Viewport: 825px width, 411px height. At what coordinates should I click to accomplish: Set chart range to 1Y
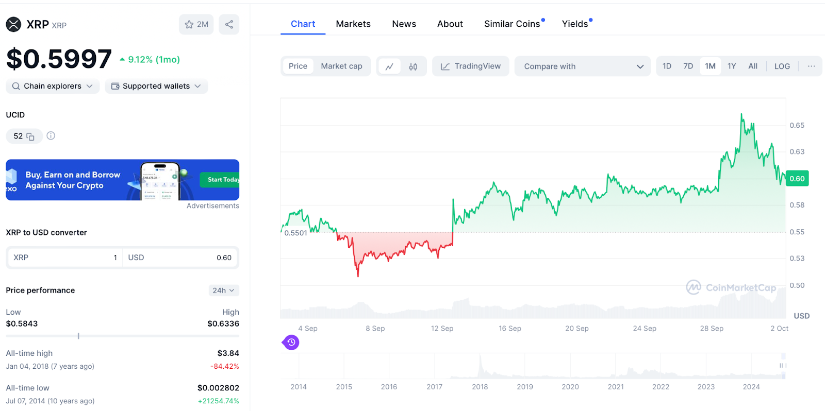coord(732,66)
